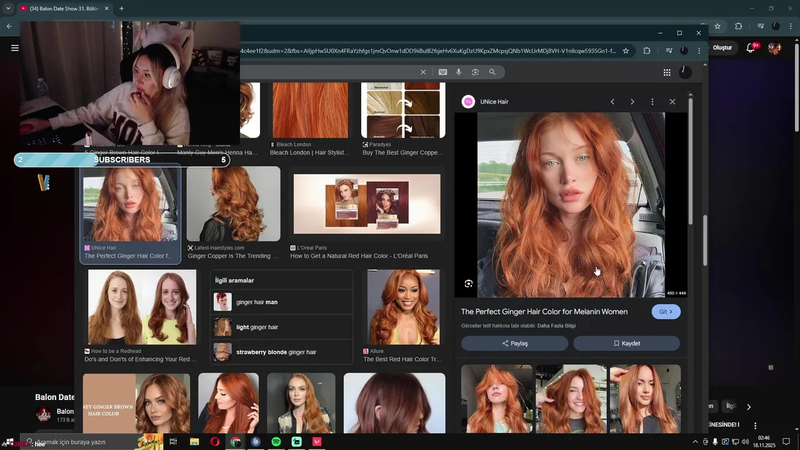
Task: Open the Paradyes Ginger Copper result image
Action: point(403,110)
